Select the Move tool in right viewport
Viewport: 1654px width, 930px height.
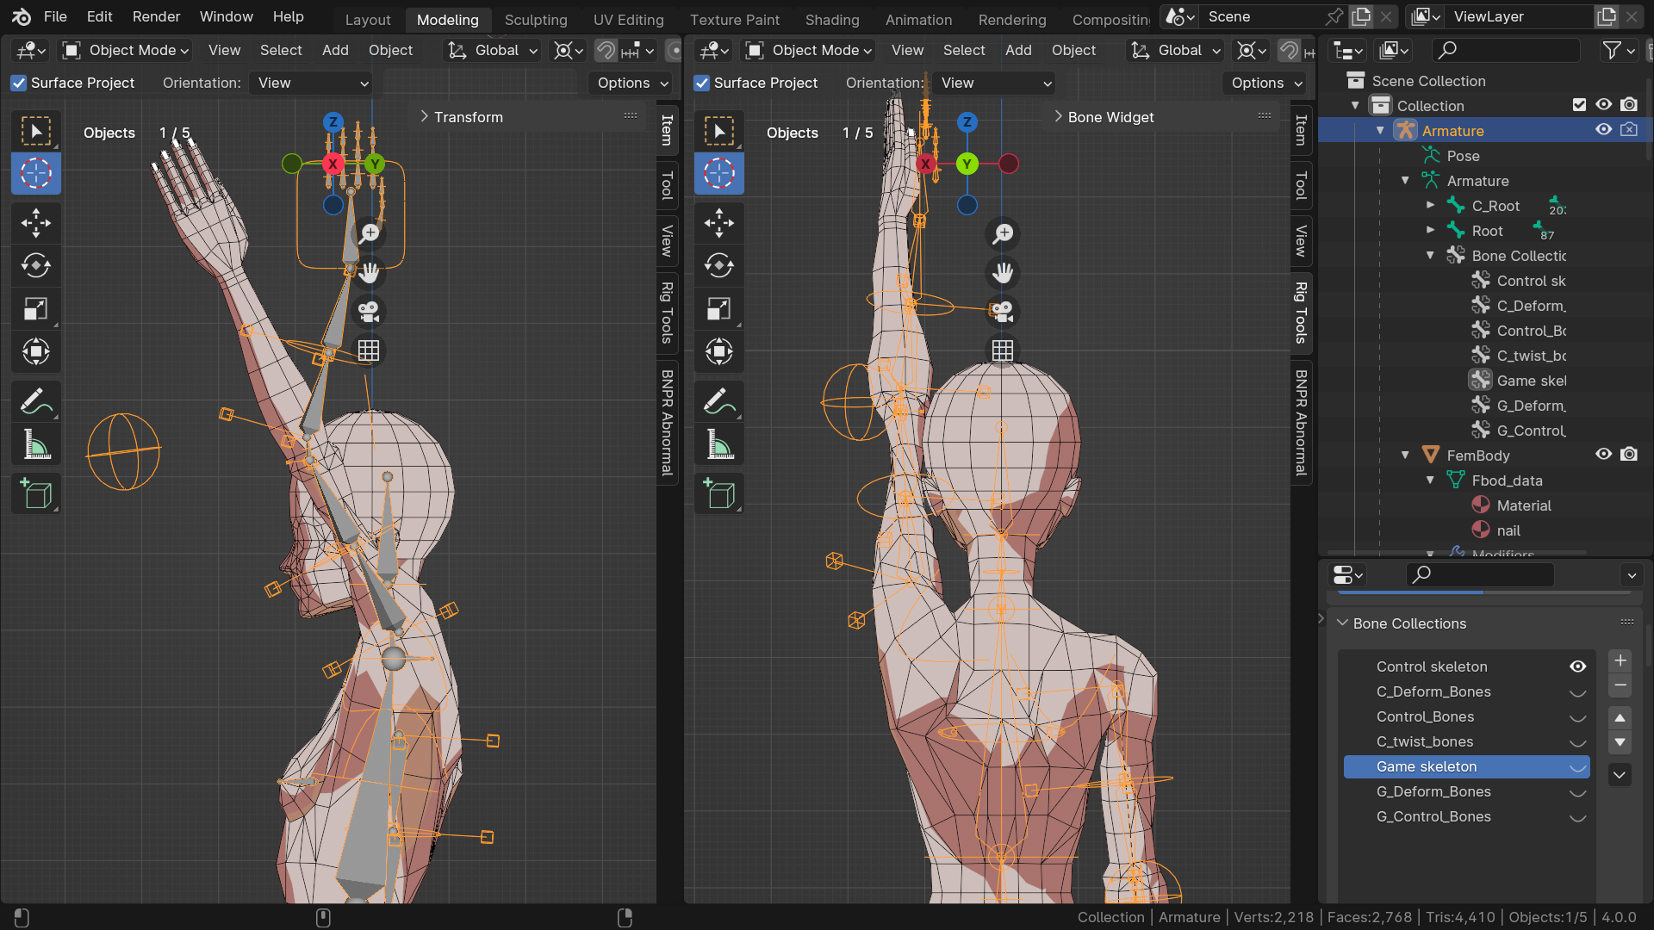coord(719,223)
